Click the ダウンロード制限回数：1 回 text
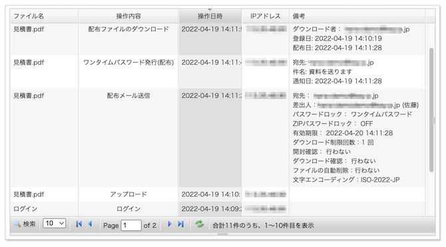The image size is (446, 247). 333,142
